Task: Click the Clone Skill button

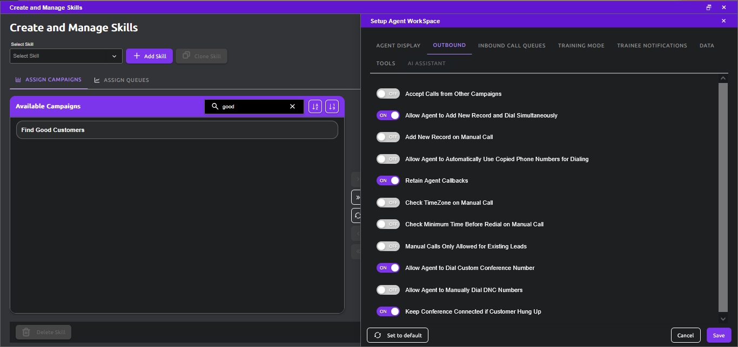Action: (202, 56)
